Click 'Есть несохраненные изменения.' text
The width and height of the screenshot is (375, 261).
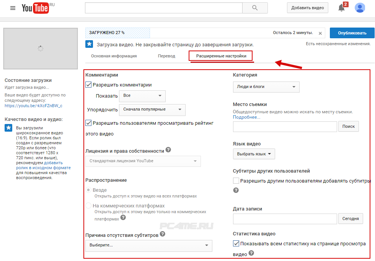338,44
